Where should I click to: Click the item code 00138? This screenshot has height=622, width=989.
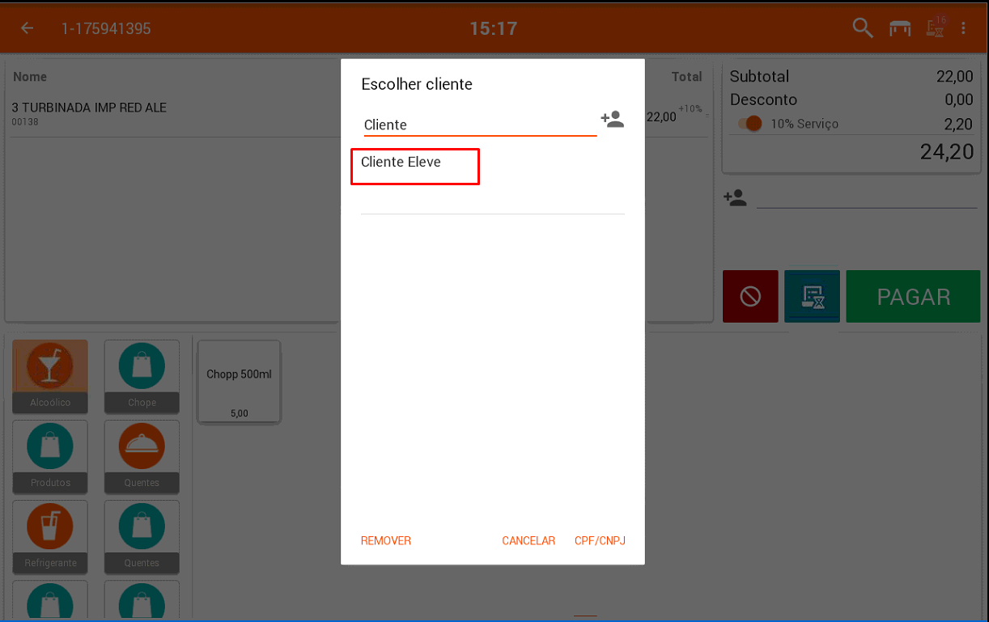click(25, 122)
